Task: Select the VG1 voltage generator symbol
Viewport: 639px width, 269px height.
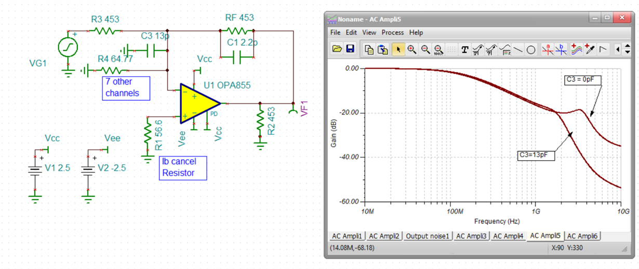Action: [x=68, y=48]
